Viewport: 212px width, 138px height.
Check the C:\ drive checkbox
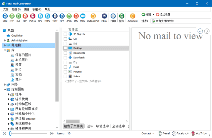(65, 39)
